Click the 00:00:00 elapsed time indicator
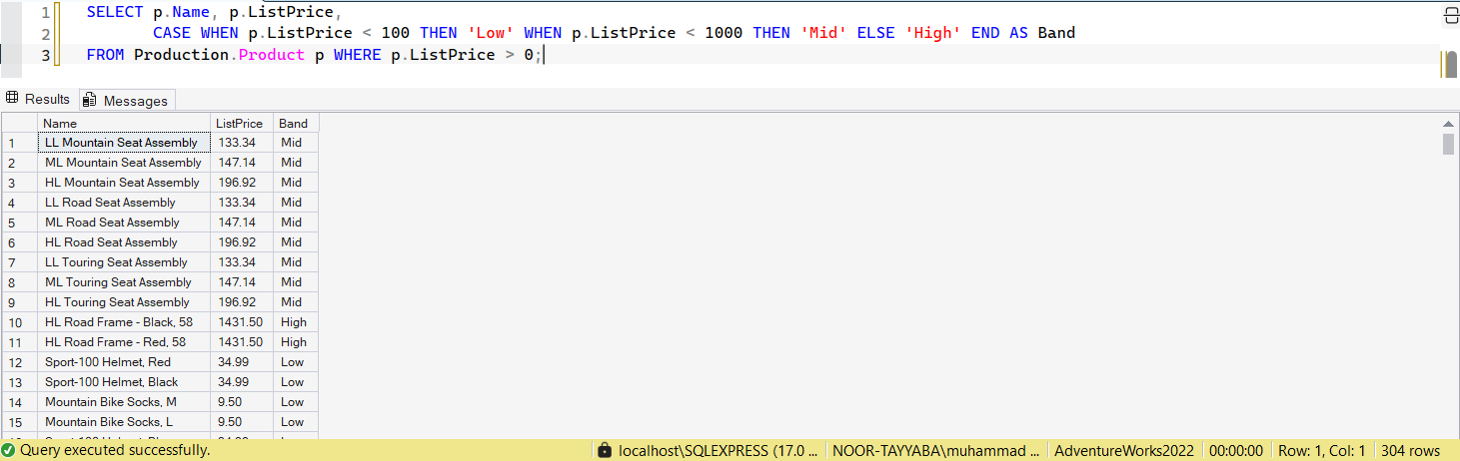Screen dimensions: 1460x461 click(1236, 450)
